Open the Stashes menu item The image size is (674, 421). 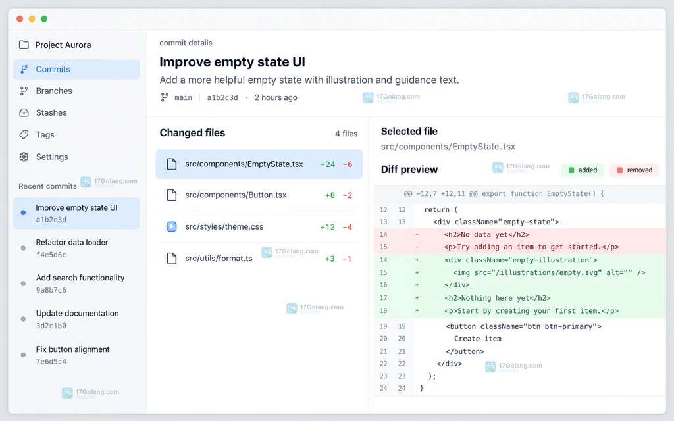(76, 113)
